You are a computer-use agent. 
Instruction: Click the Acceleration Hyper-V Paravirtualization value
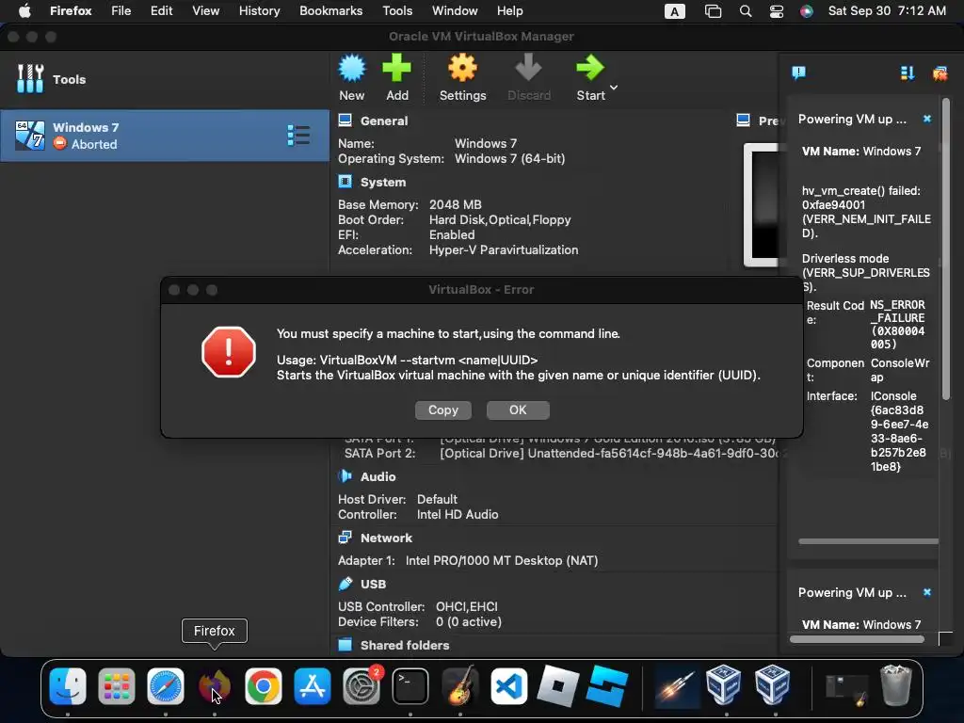click(504, 250)
